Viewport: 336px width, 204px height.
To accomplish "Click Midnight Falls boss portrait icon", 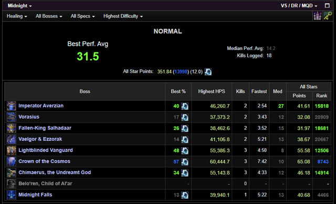I will point(12,195).
